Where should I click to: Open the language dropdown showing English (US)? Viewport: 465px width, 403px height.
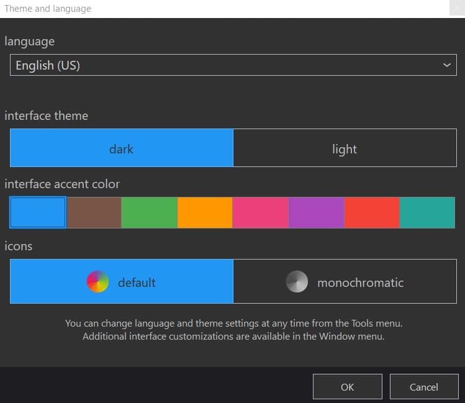click(223, 65)
